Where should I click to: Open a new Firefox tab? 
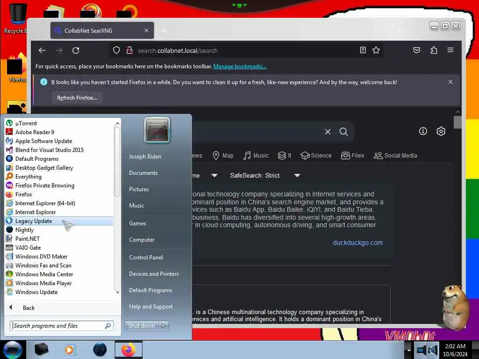click(x=164, y=31)
